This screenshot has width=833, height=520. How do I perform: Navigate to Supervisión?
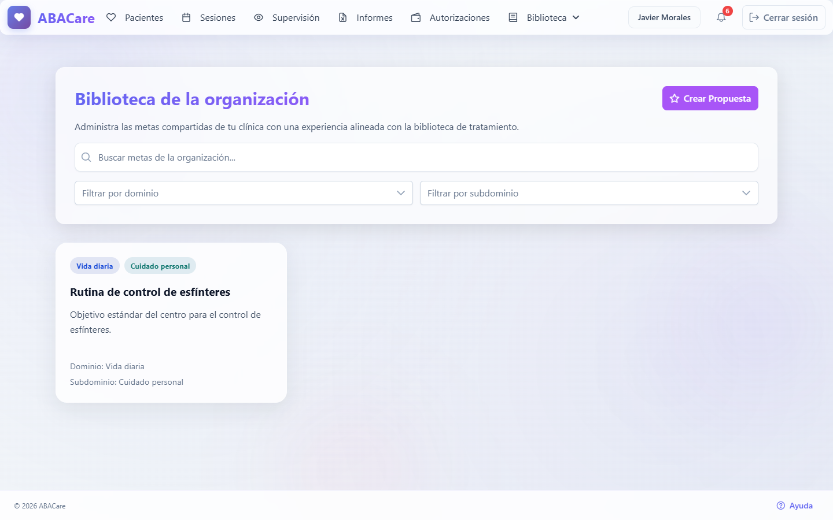point(287,17)
